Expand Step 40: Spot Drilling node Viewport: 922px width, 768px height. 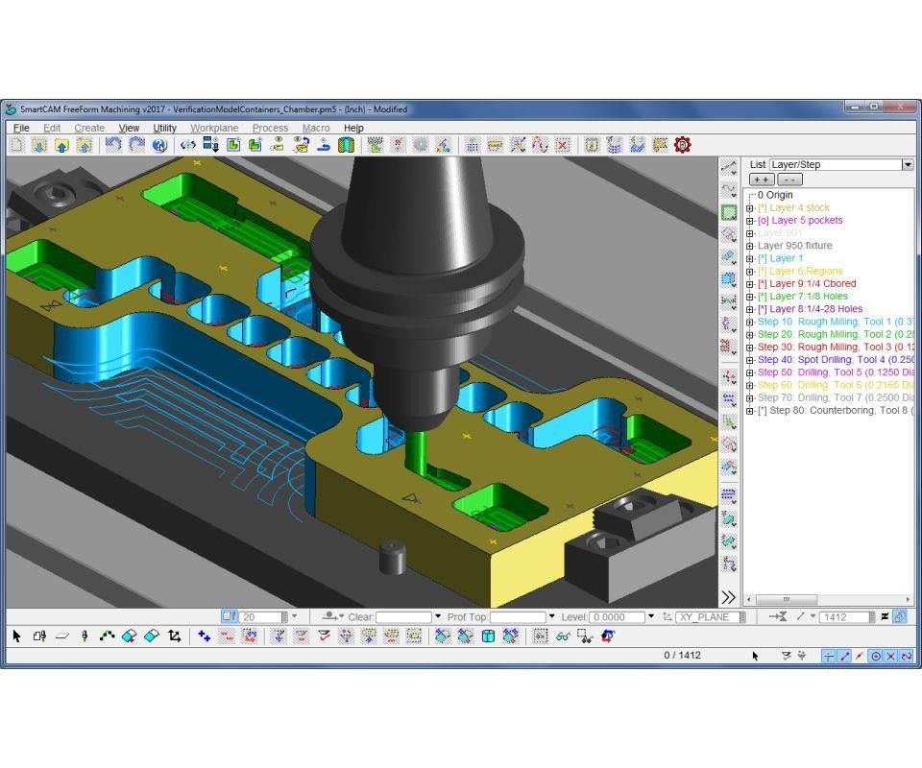750,360
